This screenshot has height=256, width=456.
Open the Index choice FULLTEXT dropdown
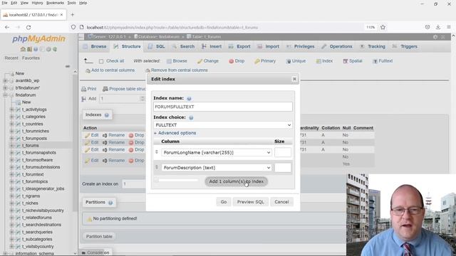[222, 125]
